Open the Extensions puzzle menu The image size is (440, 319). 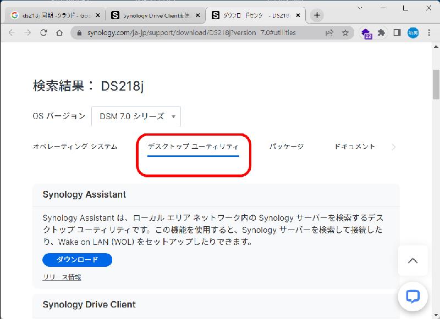pyautogui.click(x=381, y=33)
